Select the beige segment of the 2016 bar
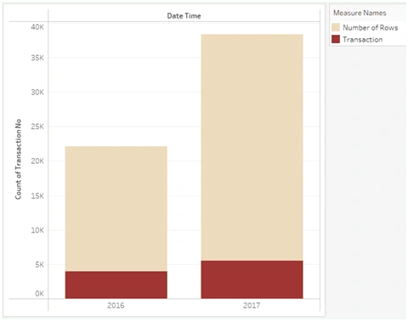408x321 pixels. (116, 209)
